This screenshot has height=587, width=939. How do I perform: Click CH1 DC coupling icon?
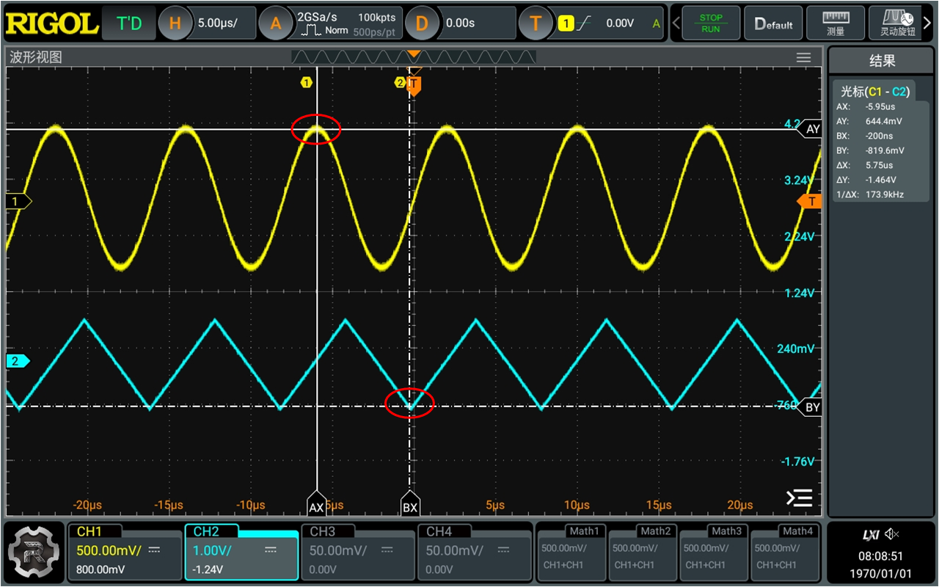coord(154,549)
